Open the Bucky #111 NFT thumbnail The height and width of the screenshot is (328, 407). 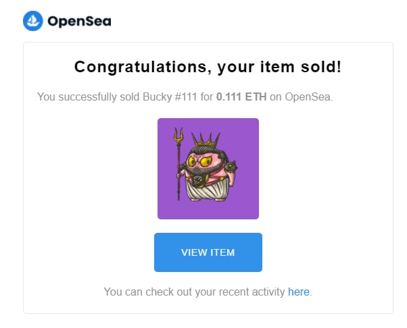(x=208, y=169)
